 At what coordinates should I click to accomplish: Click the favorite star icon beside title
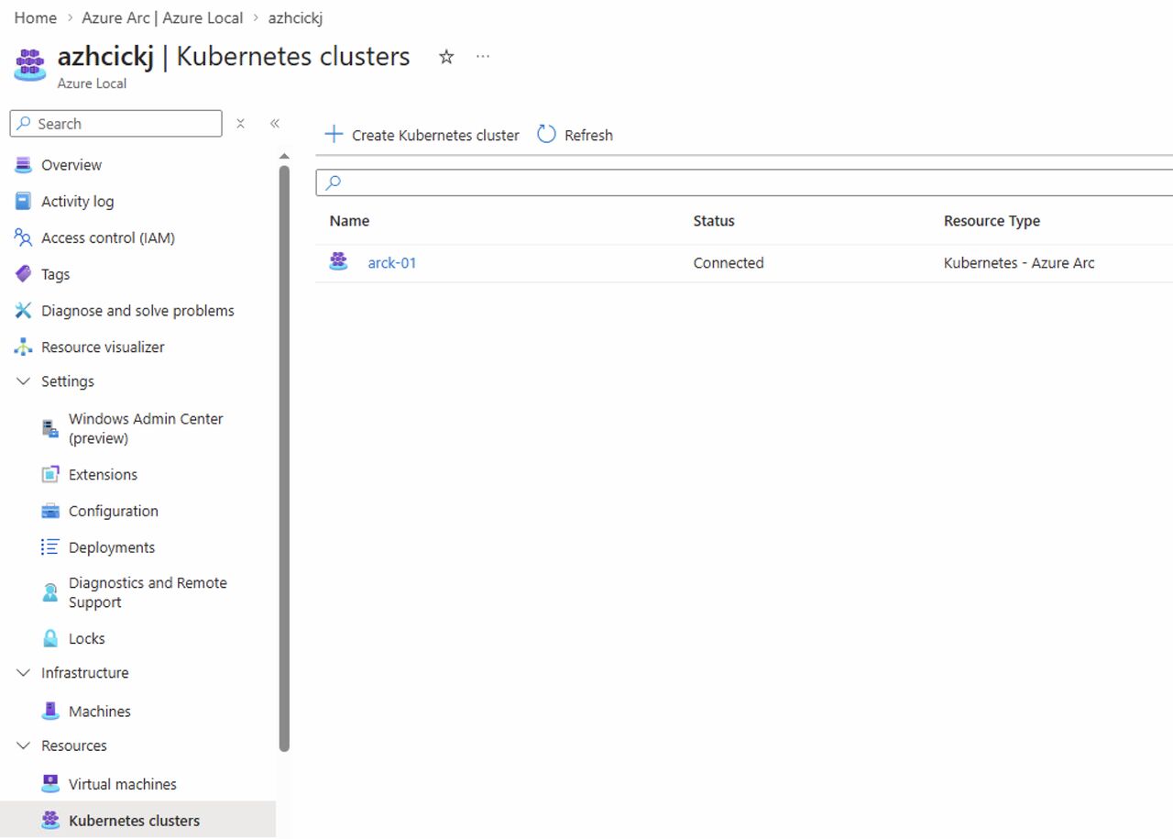446,57
